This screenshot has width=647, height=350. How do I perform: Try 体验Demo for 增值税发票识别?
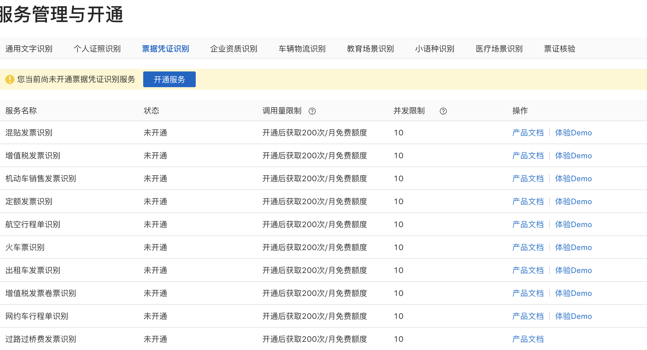pyautogui.click(x=573, y=156)
